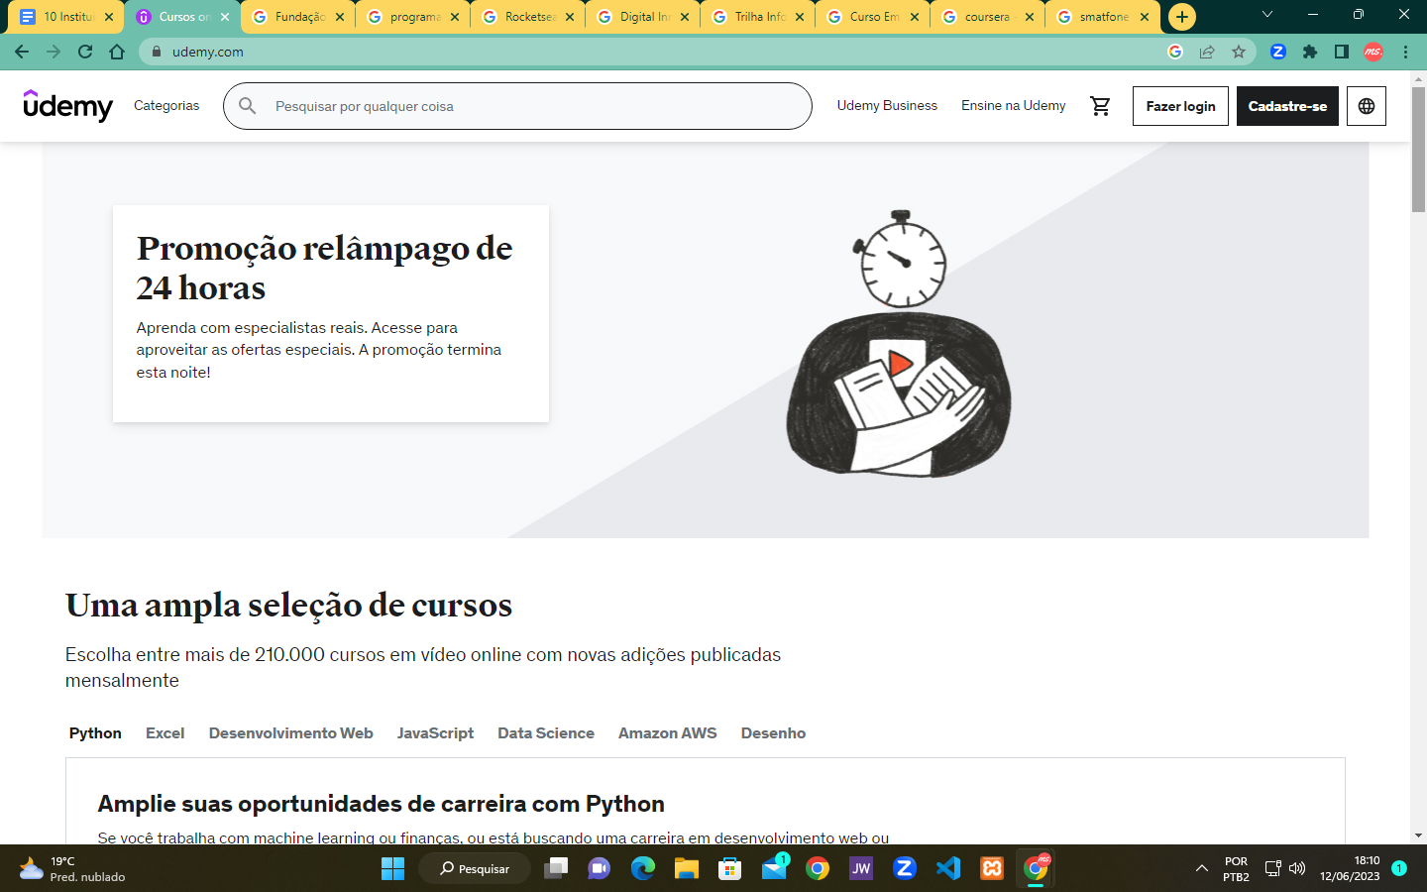Reload the page with refresh icon
The height and width of the screenshot is (892, 1427).
tap(85, 52)
